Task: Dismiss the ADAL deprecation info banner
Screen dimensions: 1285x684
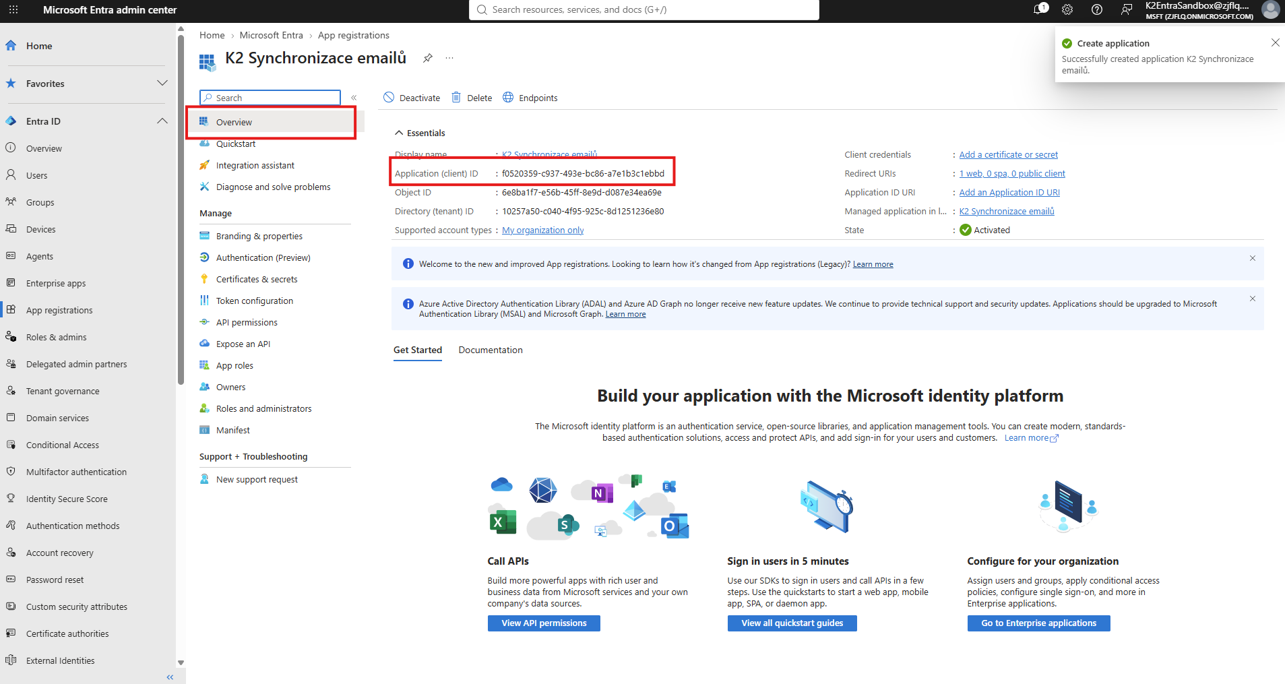Action: pyautogui.click(x=1253, y=299)
